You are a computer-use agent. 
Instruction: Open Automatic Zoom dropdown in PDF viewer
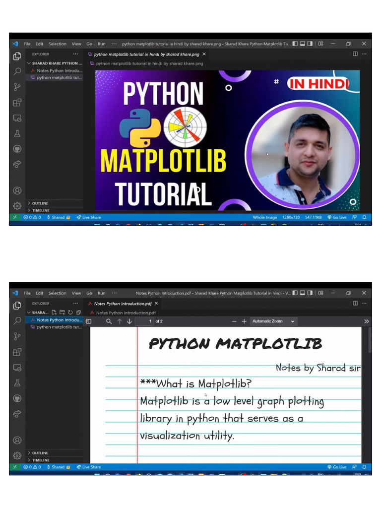pos(273,321)
